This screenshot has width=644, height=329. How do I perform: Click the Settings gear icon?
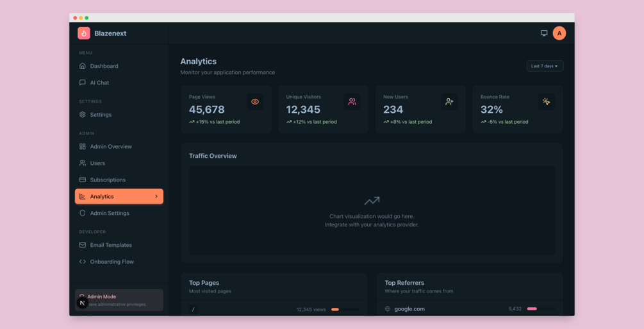coord(83,114)
